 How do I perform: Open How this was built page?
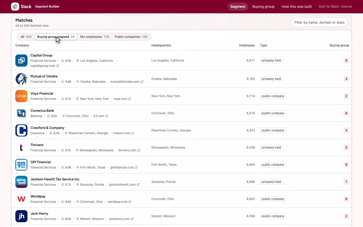297,7
